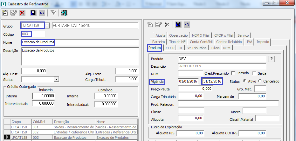
Task: Click the undo icon in the right panel toolbar
Action: tap(187, 25)
